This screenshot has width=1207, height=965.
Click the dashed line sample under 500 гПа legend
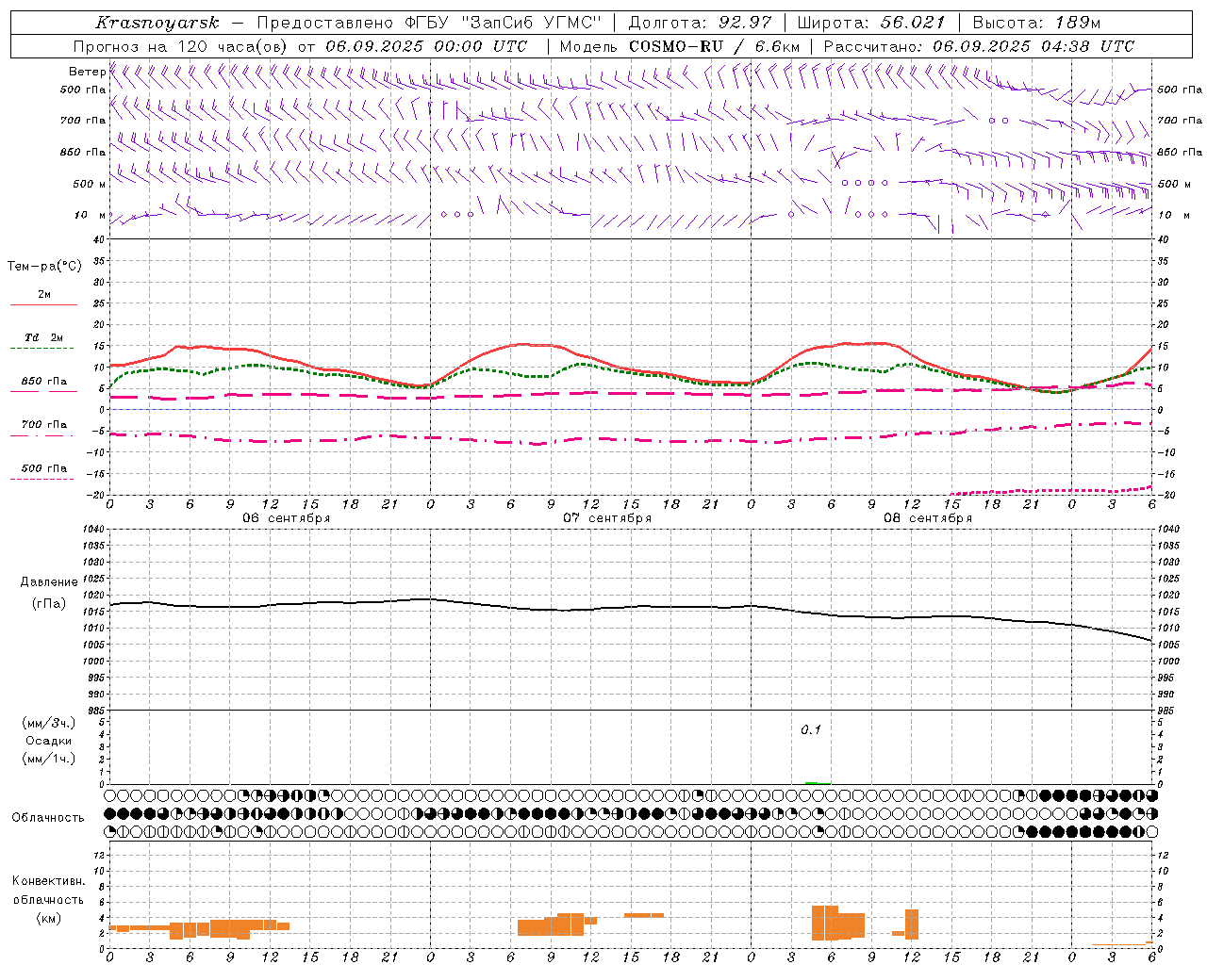click(x=41, y=480)
